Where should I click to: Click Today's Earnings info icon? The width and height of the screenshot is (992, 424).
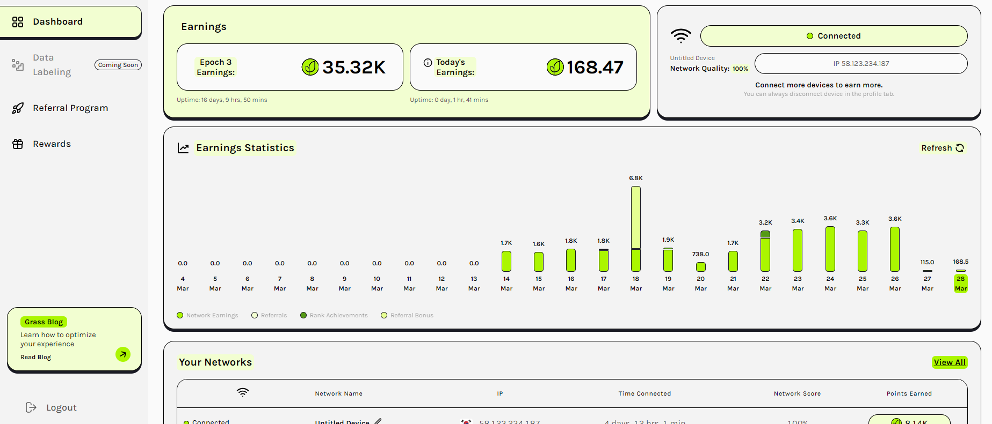point(428,63)
